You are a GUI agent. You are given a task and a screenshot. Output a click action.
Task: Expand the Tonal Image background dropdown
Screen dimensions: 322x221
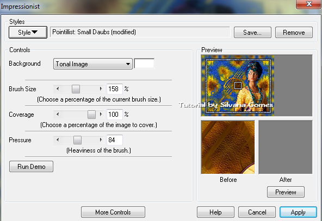pos(92,64)
